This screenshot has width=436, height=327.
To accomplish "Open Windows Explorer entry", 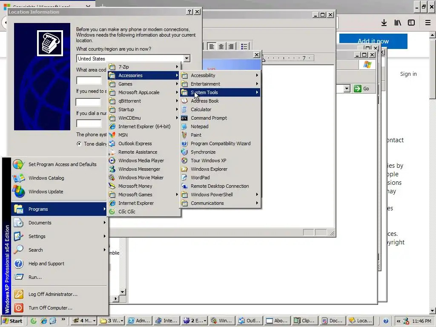I will click(x=220, y=169).
